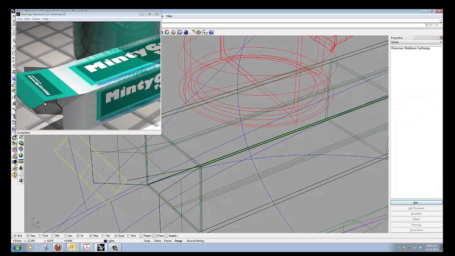Image resolution: width=455 pixels, height=256 pixels.
Task: Open the Help menu in the Rhino menu bar
Action: coord(169,16)
